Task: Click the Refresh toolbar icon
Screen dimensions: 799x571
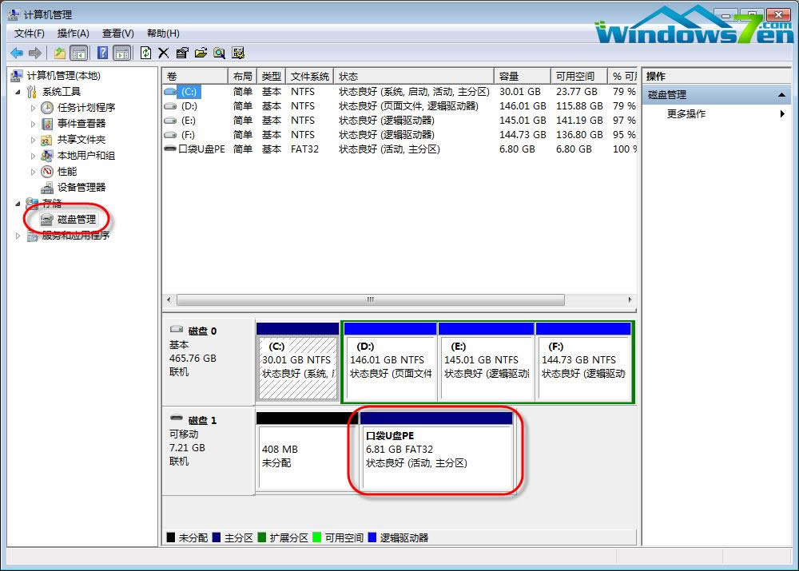Action: pos(145,53)
